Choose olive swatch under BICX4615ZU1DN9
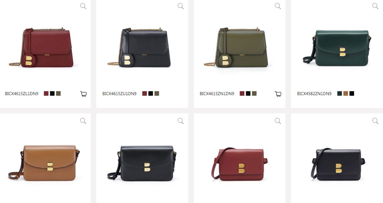The height and width of the screenshot is (203, 383). pyautogui.click(x=157, y=94)
